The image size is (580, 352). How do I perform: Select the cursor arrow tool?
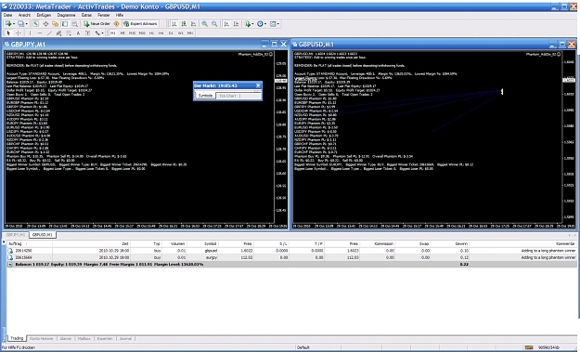[8, 33]
